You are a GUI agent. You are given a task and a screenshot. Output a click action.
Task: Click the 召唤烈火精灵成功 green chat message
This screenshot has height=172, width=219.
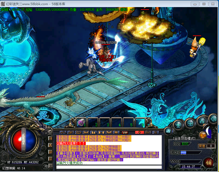(x=71, y=163)
